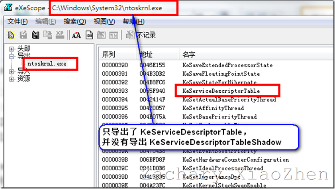Viewport: 335px width, 189px height.
Task: Select ntoskrnl.exe under 导出 in tree
Action: tap(47, 64)
